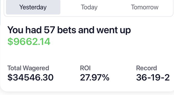Viewport: 174px width, 95px height.
Task: Select the Tomorrow tab
Action: (x=145, y=7)
